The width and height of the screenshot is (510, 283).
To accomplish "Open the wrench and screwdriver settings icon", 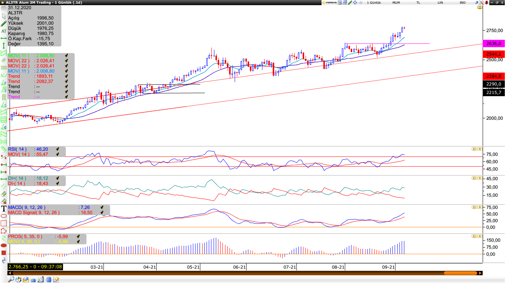I will [x=482, y=3].
